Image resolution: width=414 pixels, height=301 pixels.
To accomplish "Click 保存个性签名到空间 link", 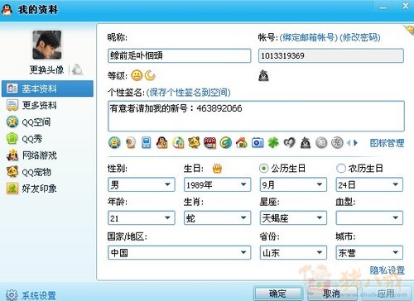I will click(188, 93).
